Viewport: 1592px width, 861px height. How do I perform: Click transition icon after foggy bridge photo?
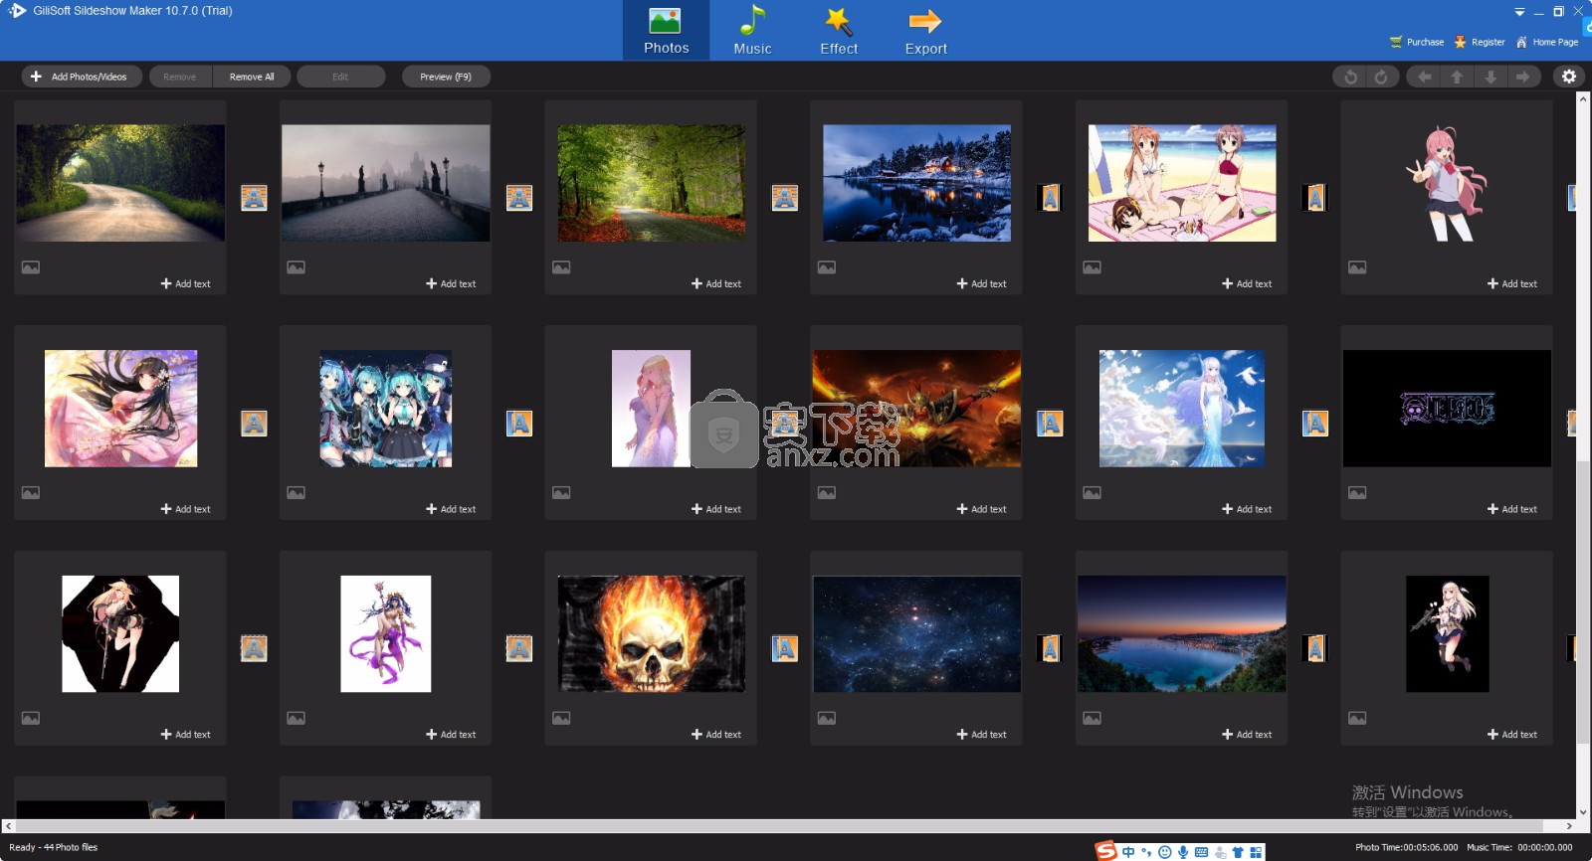(519, 198)
